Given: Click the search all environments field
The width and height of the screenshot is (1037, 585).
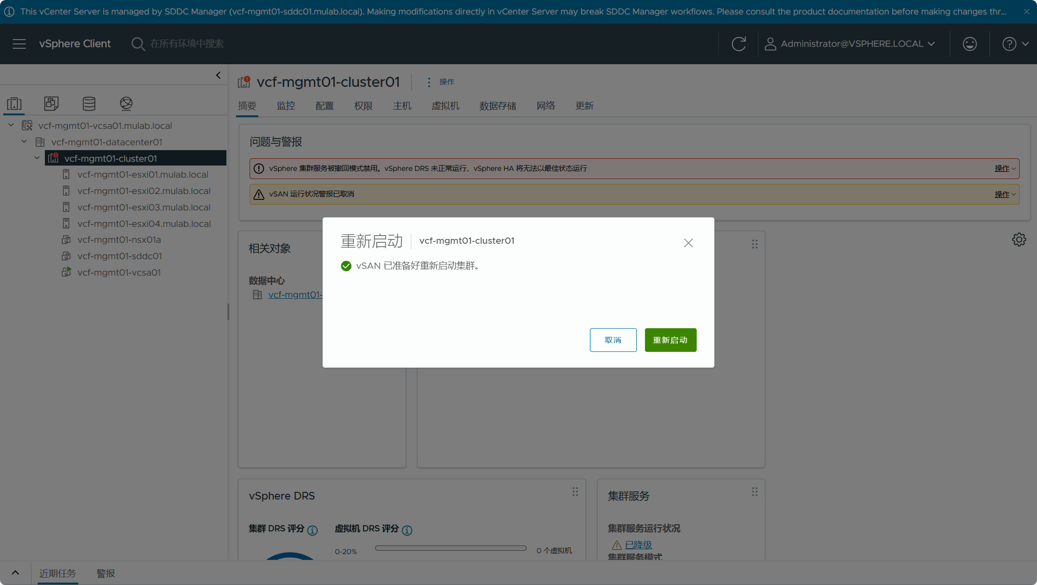Looking at the screenshot, I should 187,44.
